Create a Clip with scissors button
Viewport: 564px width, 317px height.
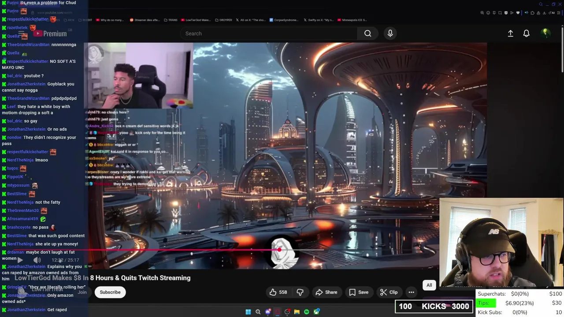coord(389,292)
